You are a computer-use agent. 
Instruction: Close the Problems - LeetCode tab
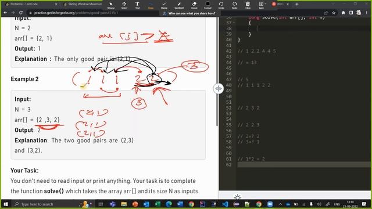(x=56, y=4)
